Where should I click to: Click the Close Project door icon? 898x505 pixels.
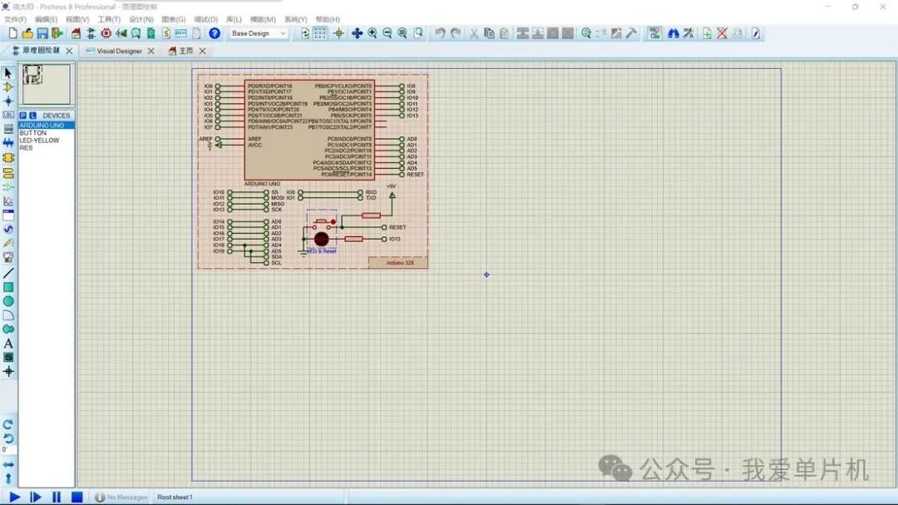(x=57, y=33)
